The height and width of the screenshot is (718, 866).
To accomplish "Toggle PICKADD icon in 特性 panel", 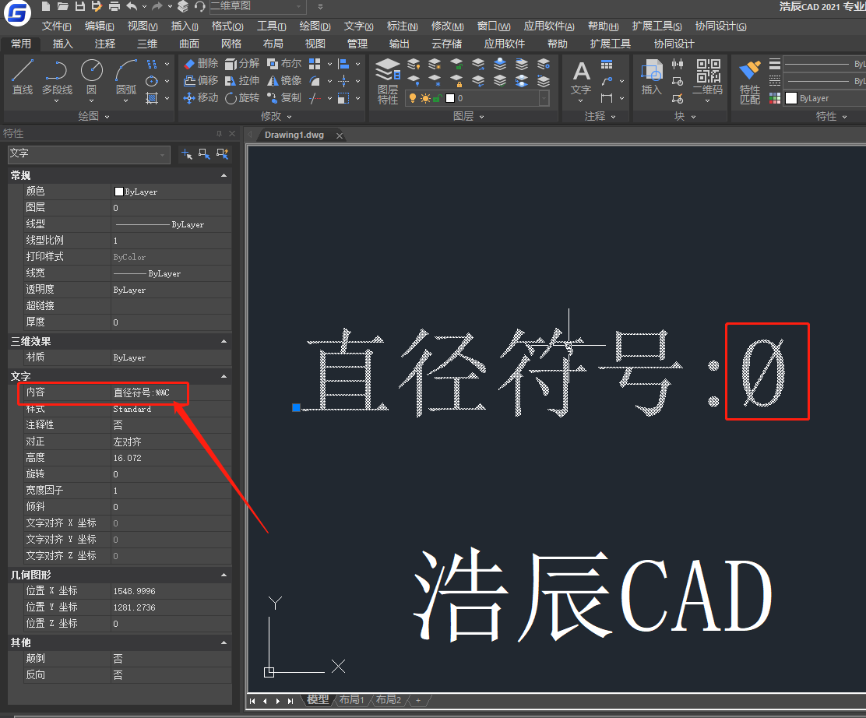I will point(187,154).
